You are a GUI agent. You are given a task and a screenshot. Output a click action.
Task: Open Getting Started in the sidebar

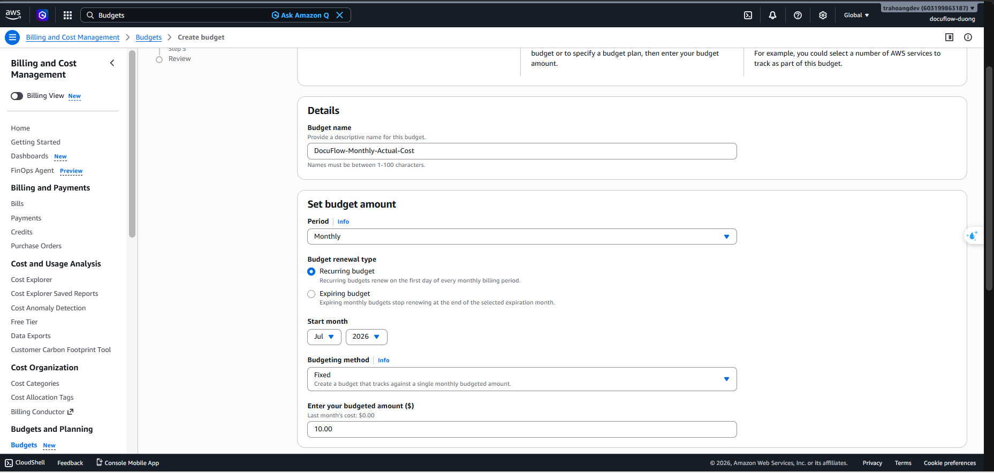pos(36,142)
